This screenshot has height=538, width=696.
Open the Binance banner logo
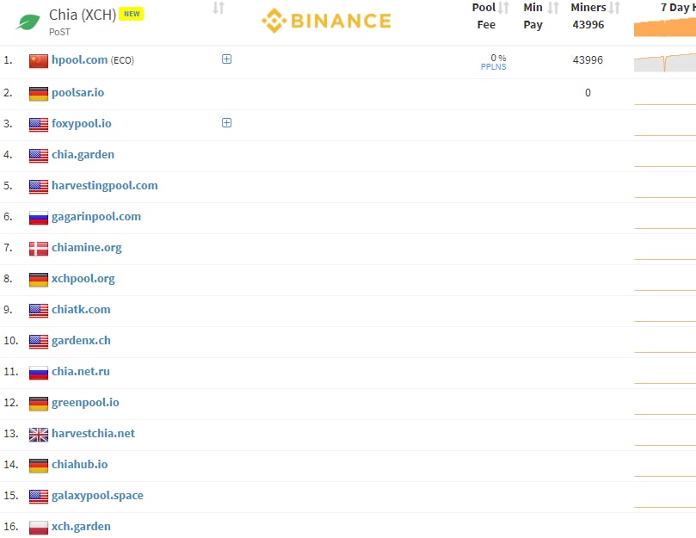tap(326, 21)
